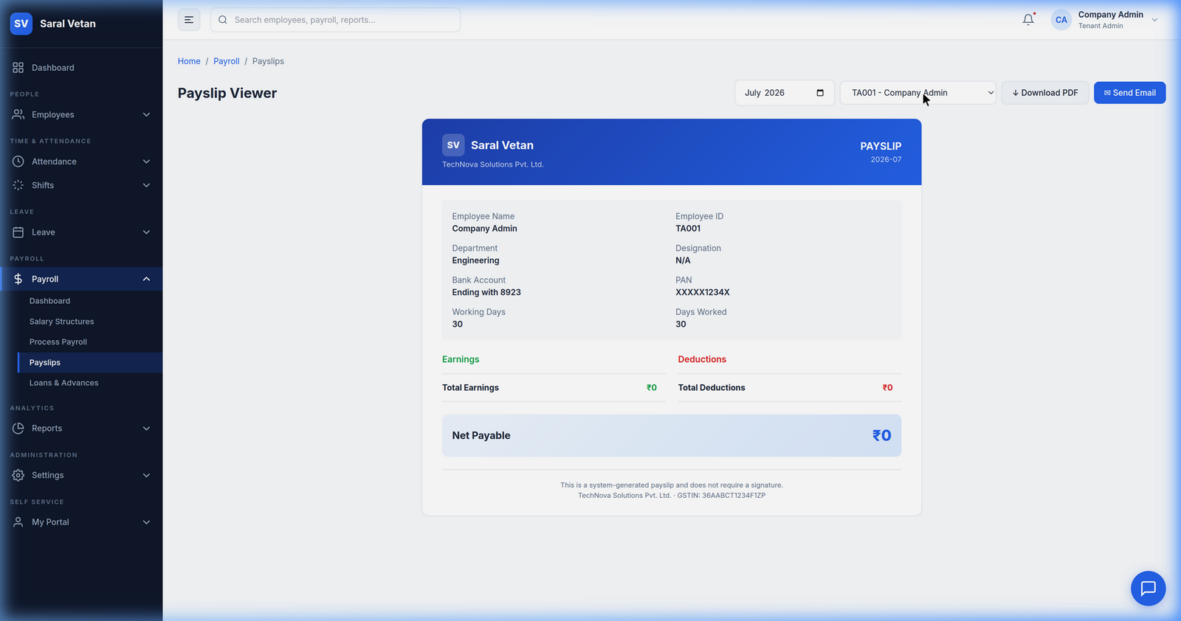Expand the Leave menu chevron
1181x621 pixels.
click(x=146, y=232)
